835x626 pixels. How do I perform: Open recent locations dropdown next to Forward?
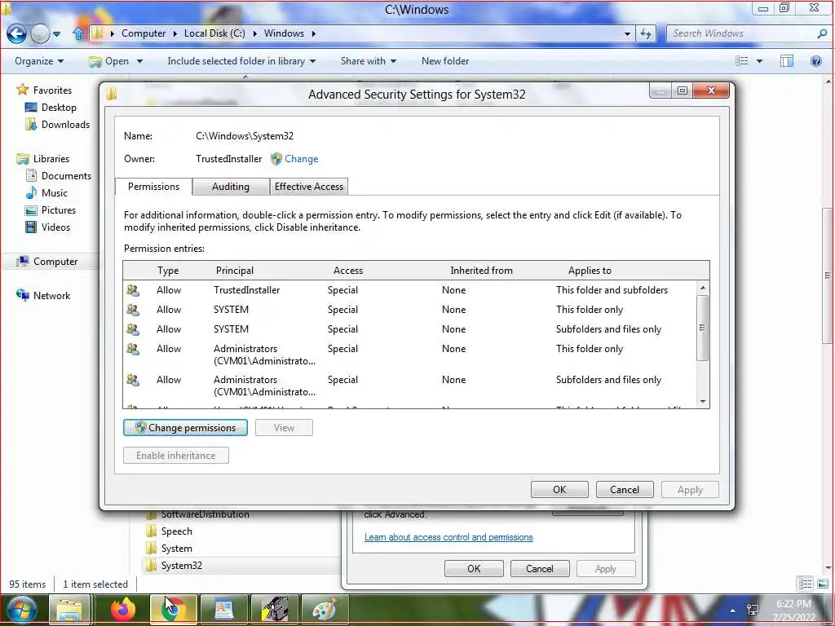[56, 34]
